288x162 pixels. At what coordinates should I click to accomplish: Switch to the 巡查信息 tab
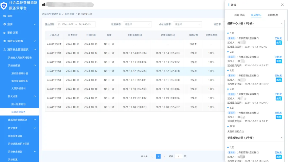(x=239, y=15)
